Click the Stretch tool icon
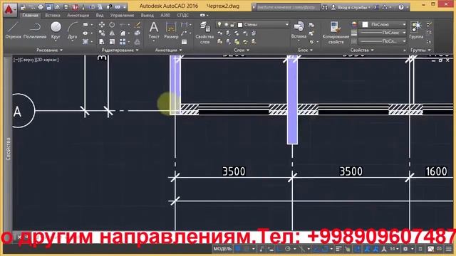 click(101, 42)
